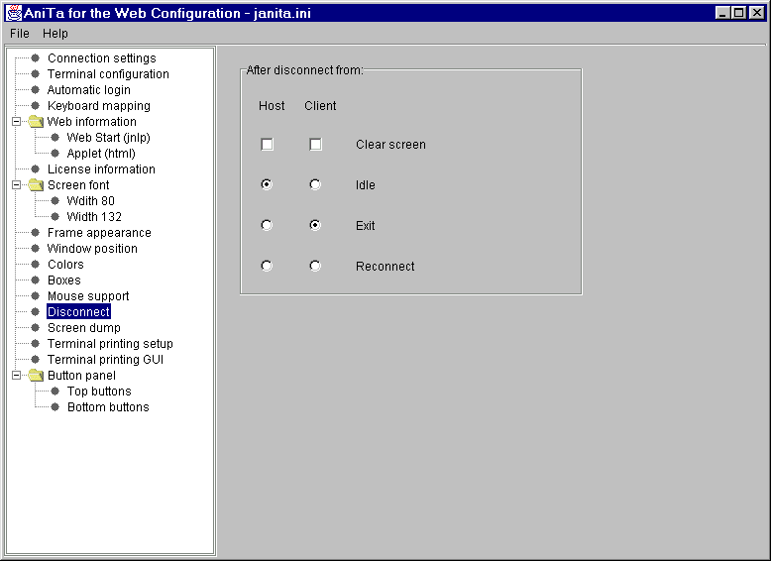This screenshot has width=771, height=561.
Task: Open Terminal printing setup
Action: (110, 344)
